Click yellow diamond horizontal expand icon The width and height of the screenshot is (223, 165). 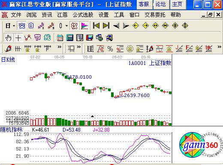(x=155, y=26)
